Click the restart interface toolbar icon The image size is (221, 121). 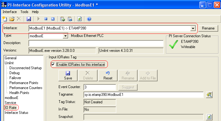coord(53,19)
